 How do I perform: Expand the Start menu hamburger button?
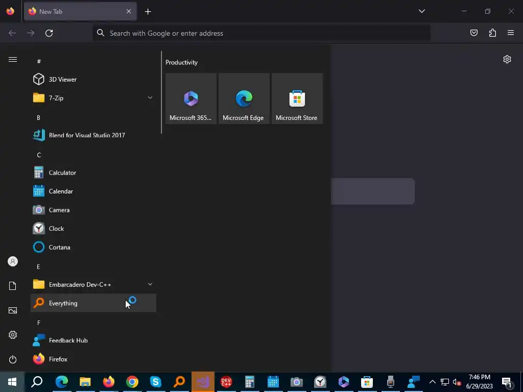[13, 60]
